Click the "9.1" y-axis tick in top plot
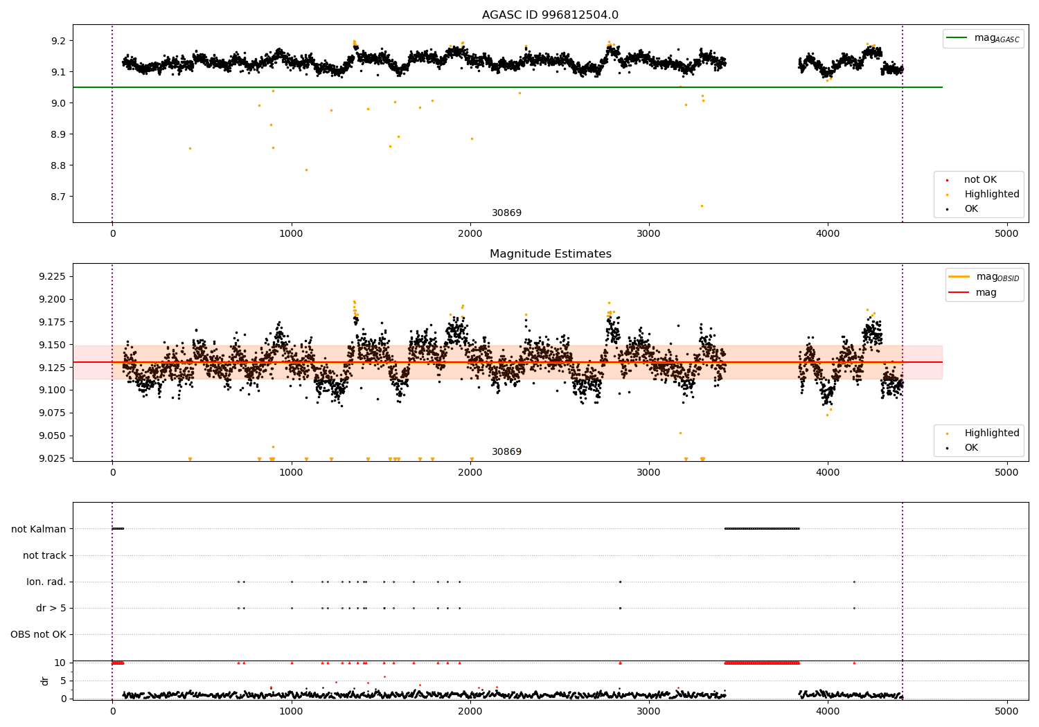The height and width of the screenshot is (727, 1039). coord(58,72)
